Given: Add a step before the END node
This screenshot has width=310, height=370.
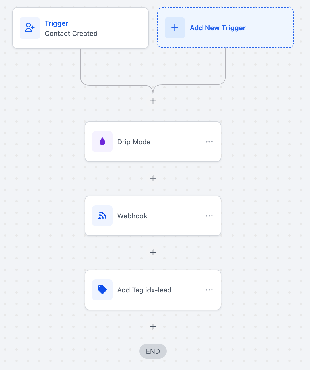Looking at the screenshot, I should coord(153,327).
